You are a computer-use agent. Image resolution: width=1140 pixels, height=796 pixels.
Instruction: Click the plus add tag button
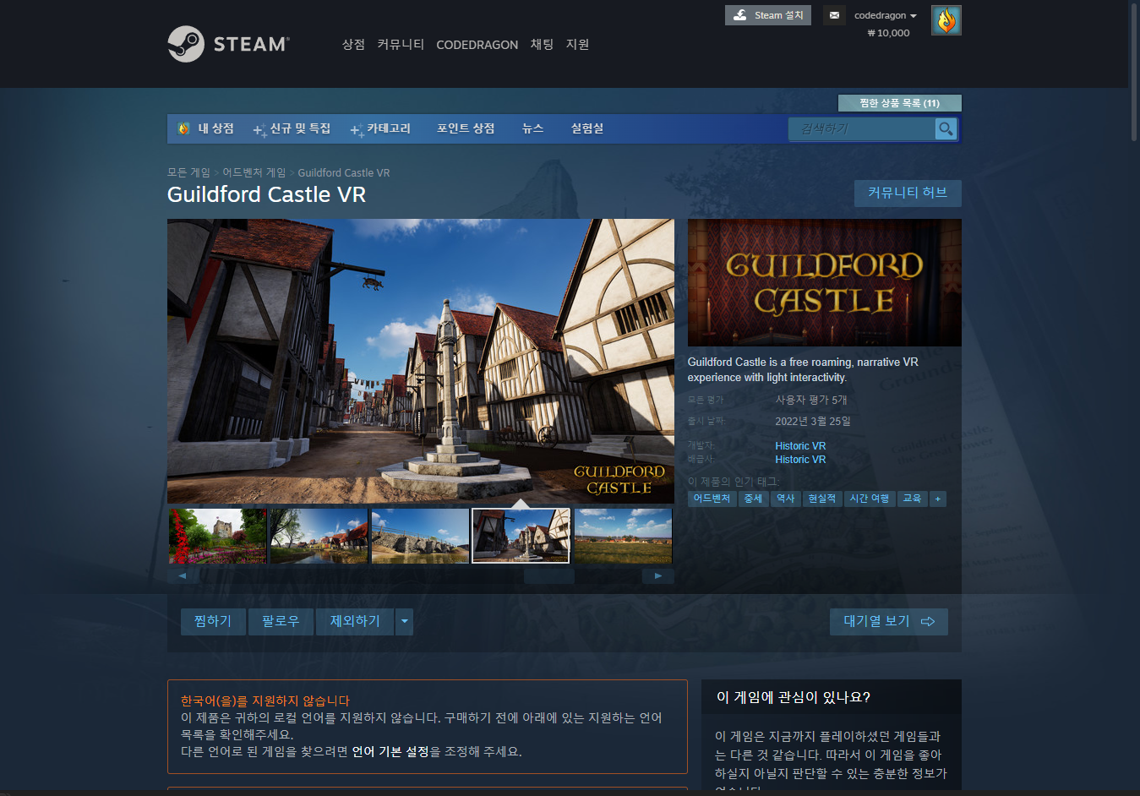click(937, 499)
